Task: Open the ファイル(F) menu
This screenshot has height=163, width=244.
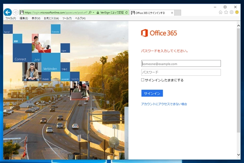Action: coord(11,18)
